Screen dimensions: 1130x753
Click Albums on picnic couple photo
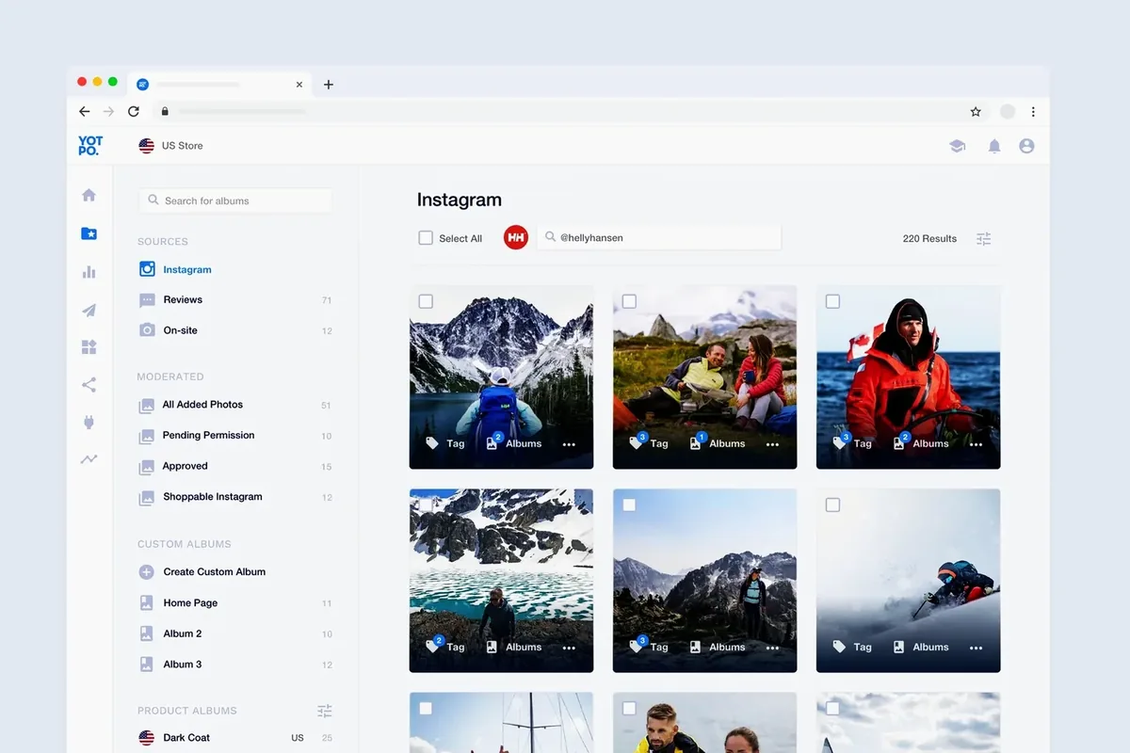tap(718, 442)
